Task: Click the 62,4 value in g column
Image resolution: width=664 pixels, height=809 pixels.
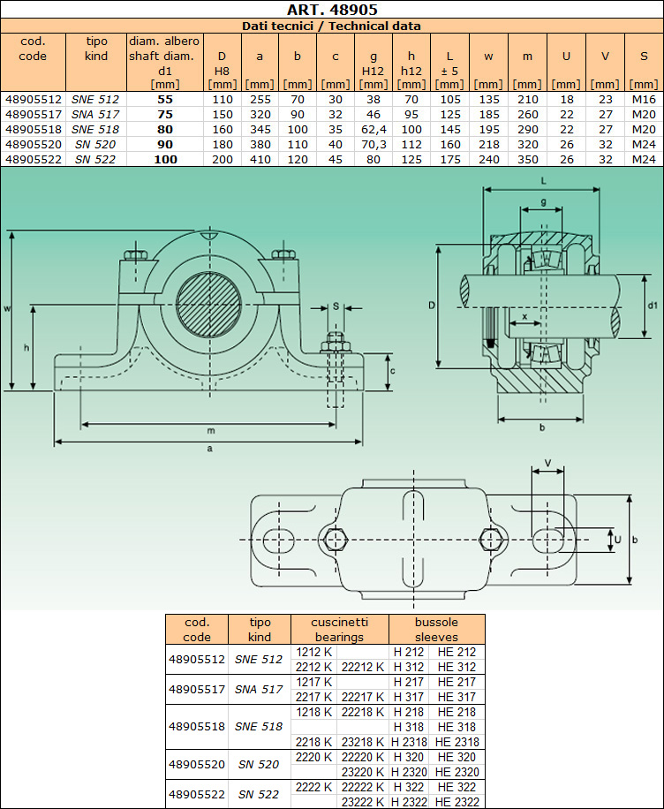Action: point(373,129)
